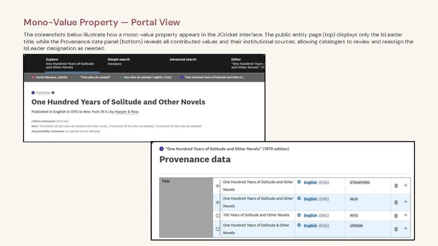Click trash icon for NYU row
438x246 pixels.
pos(396,216)
